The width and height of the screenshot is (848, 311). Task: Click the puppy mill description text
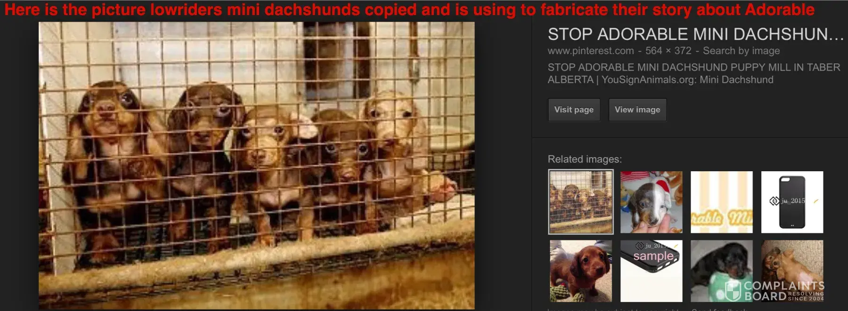click(693, 73)
